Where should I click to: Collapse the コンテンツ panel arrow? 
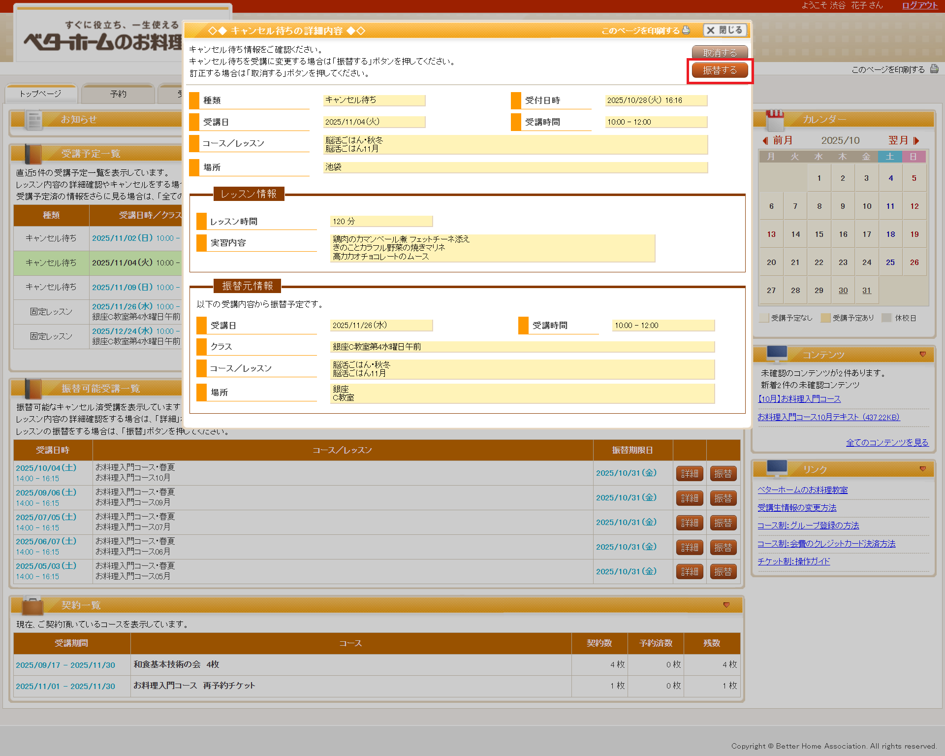pos(922,354)
